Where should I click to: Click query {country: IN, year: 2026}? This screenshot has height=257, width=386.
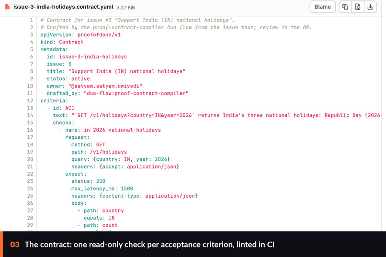point(131,159)
